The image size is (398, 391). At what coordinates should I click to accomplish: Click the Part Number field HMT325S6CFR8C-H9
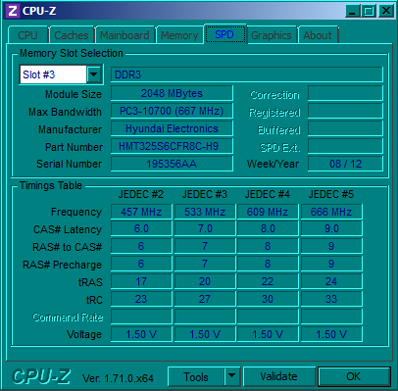(x=172, y=146)
